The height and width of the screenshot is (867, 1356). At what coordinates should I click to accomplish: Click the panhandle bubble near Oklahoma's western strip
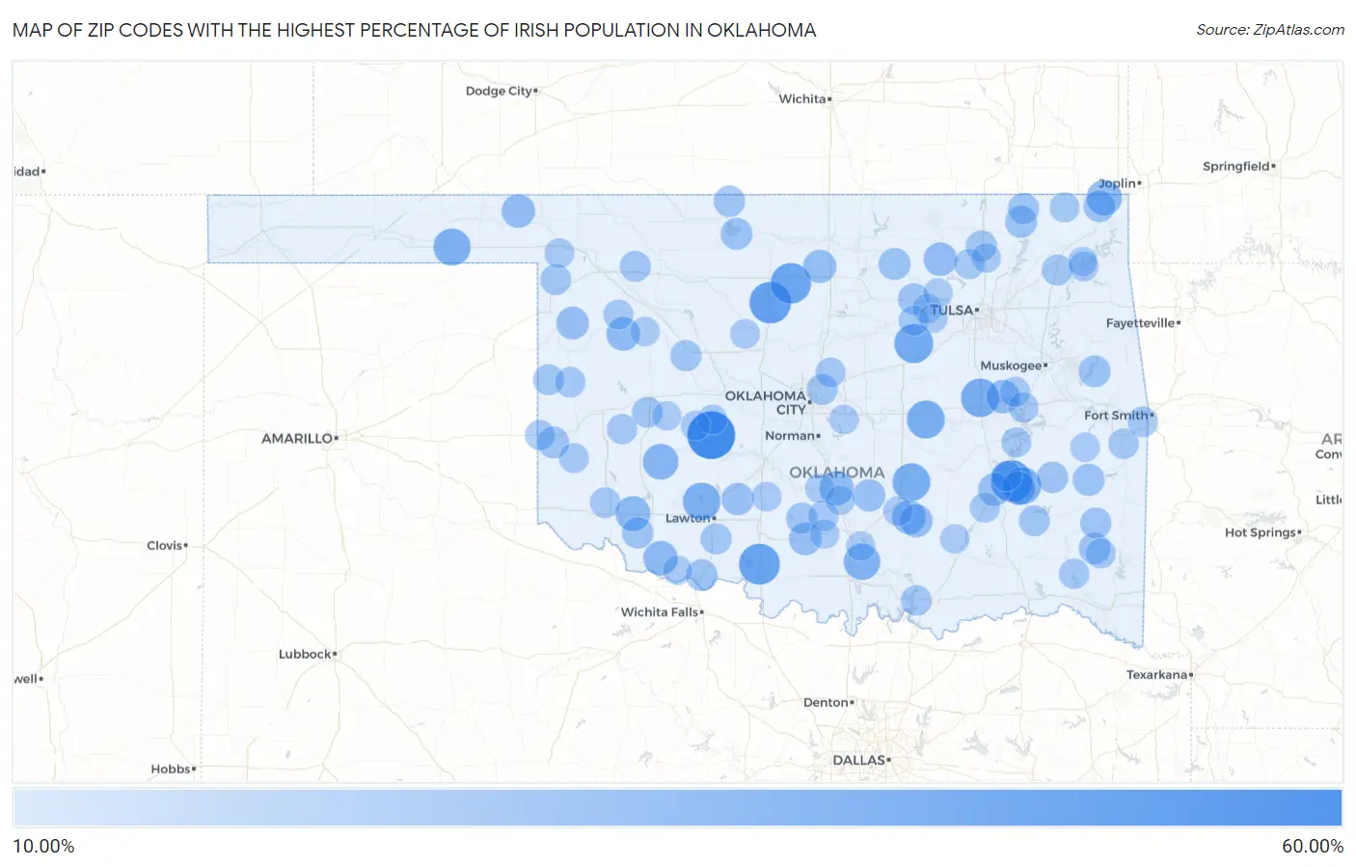[451, 247]
